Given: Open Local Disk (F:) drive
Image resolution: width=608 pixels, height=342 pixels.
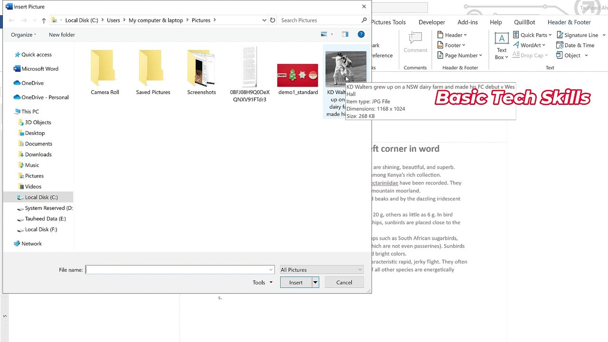Looking at the screenshot, I should (41, 229).
